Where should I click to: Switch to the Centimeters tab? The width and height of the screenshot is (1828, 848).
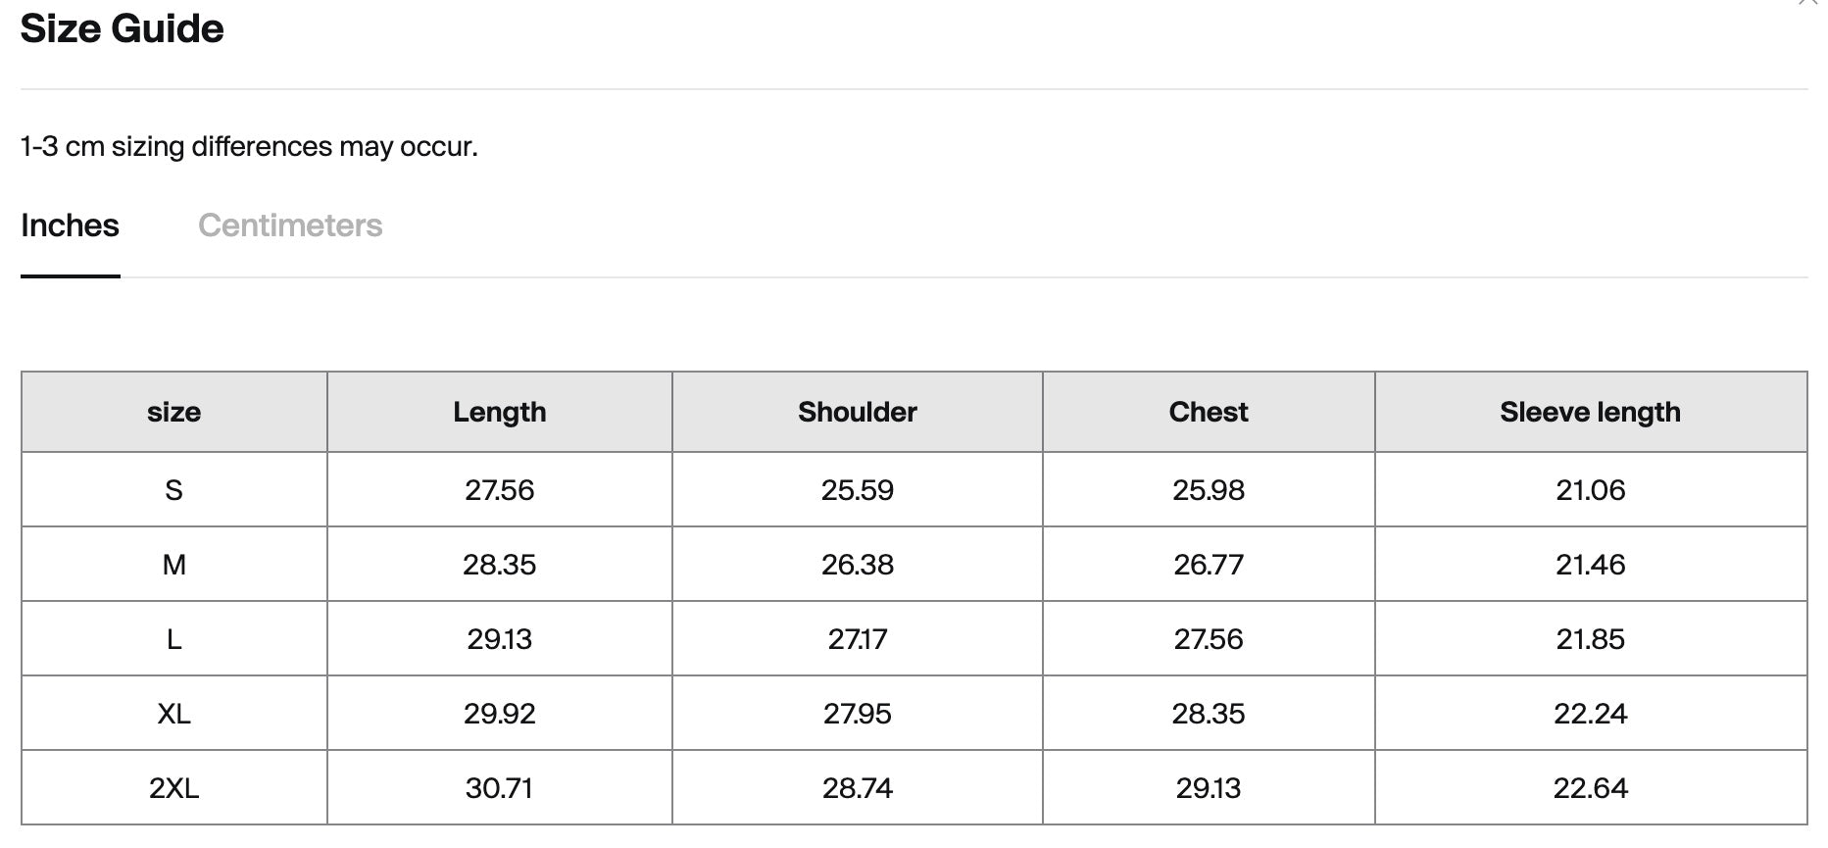tap(290, 225)
